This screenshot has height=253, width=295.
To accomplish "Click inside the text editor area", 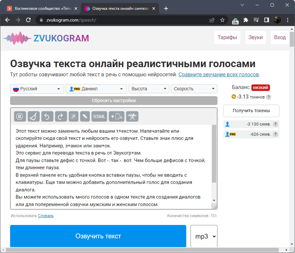I will click(110, 167).
